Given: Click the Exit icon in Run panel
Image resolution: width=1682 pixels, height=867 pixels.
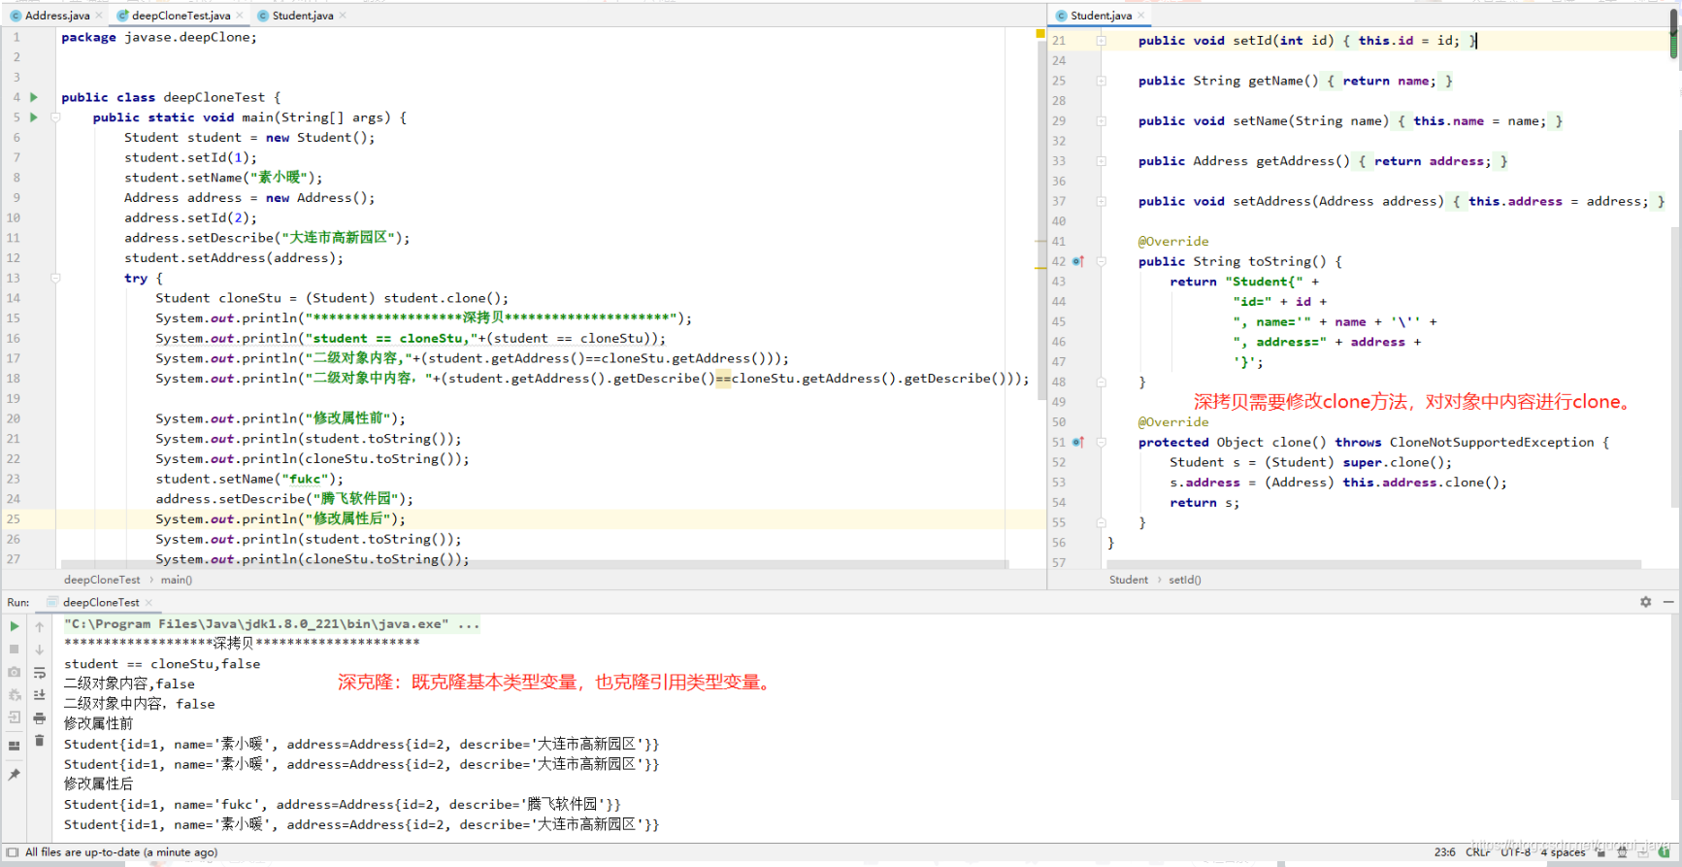Looking at the screenshot, I should 15,717.
